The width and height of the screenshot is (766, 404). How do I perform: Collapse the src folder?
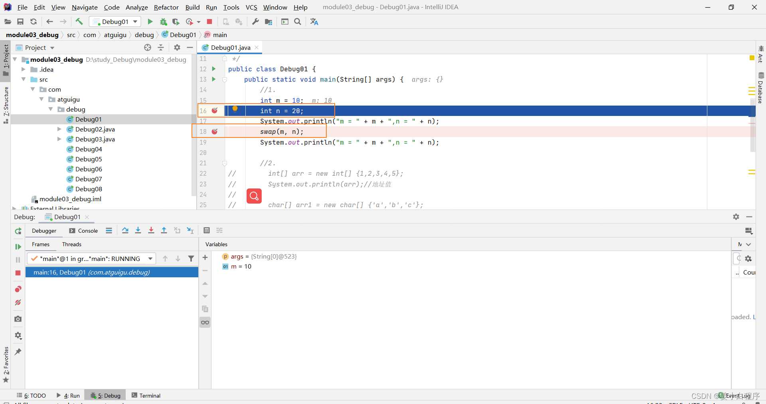(x=24, y=79)
